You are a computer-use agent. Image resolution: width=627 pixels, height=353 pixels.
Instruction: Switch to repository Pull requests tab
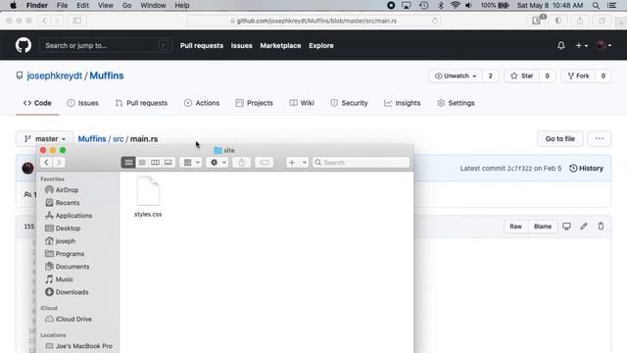coord(141,103)
